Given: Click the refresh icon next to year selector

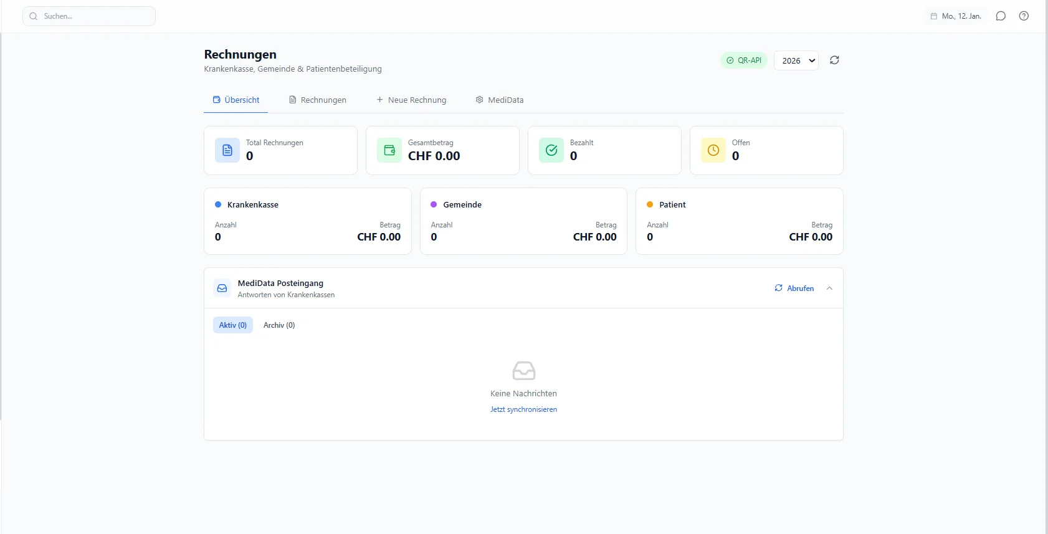Looking at the screenshot, I should click(834, 60).
